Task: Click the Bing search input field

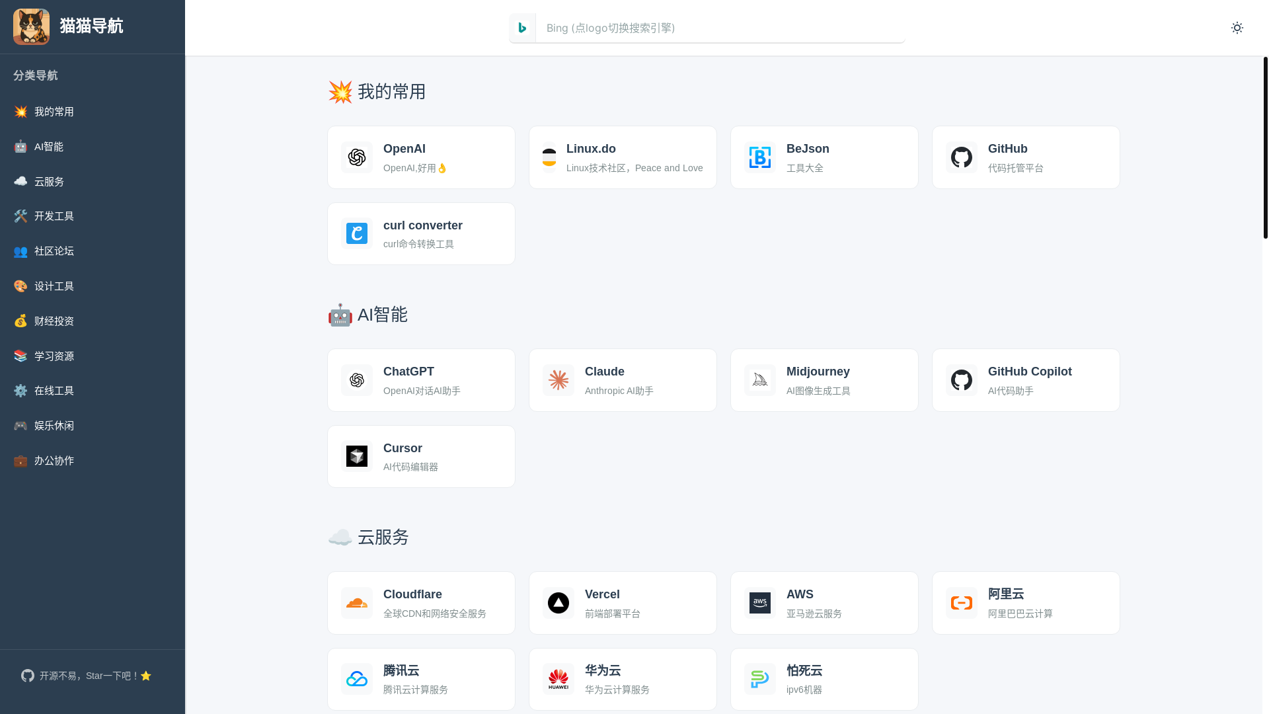Action: click(720, 28)
